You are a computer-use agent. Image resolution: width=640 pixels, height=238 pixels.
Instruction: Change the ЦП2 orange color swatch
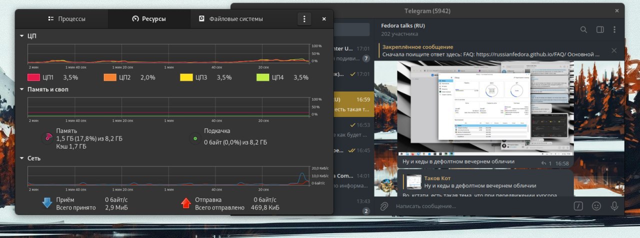pyautogui.click(x=110, y=77)
